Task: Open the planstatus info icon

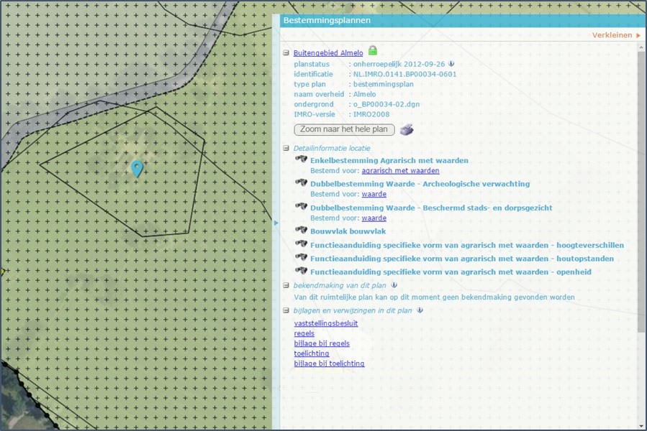Action: pos(451,64)
